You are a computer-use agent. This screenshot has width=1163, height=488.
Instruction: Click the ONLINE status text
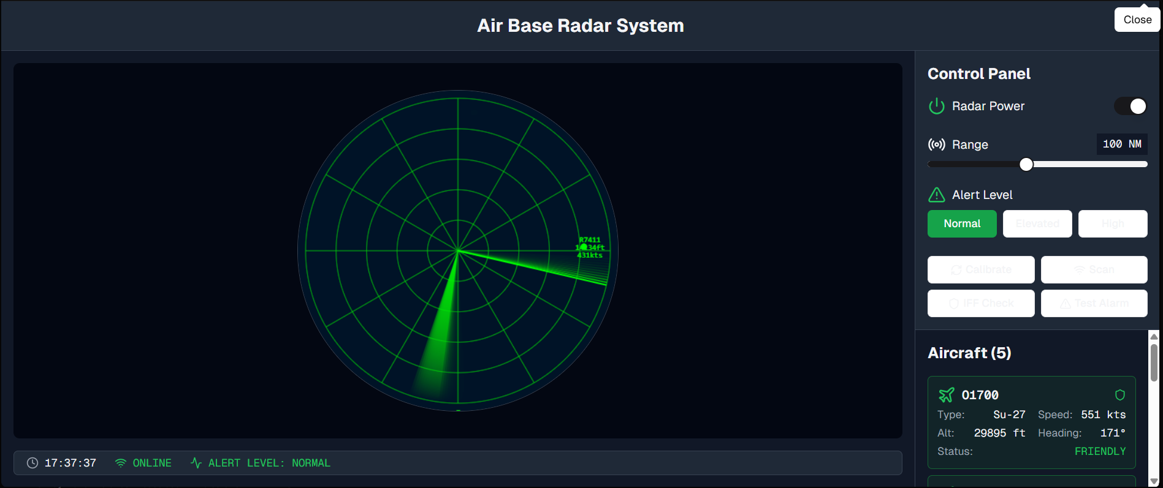tap(152, 463)
